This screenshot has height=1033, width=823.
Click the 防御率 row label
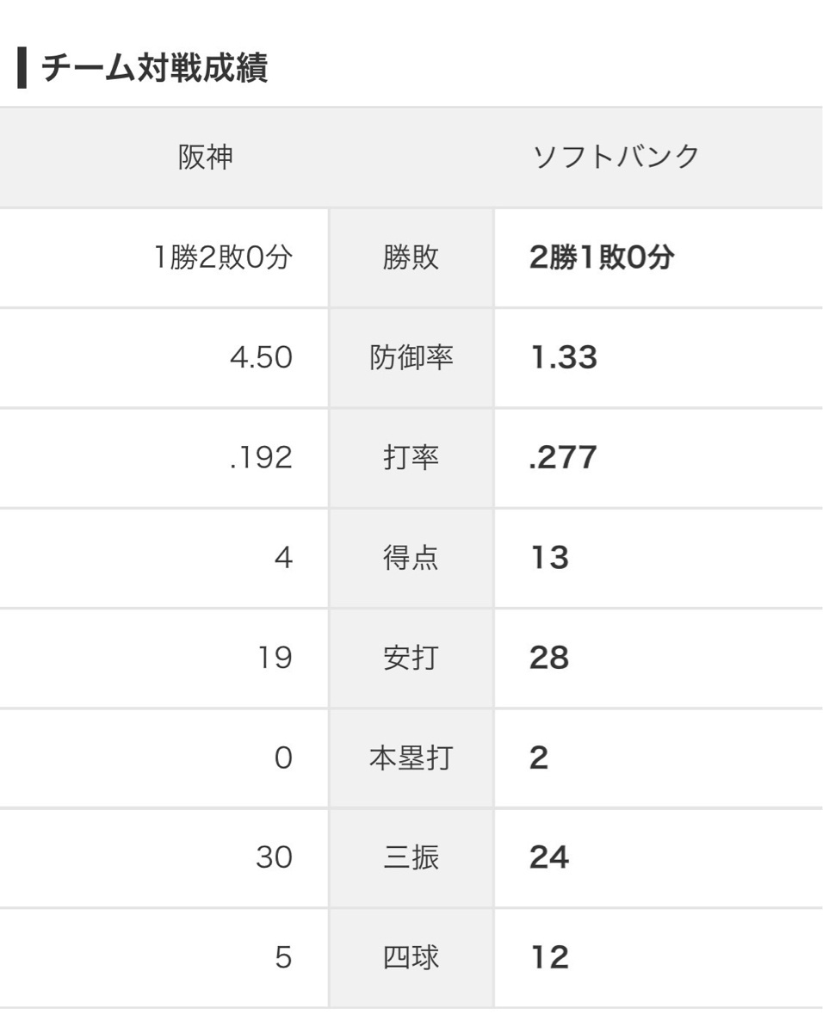(x=411, y=357)
